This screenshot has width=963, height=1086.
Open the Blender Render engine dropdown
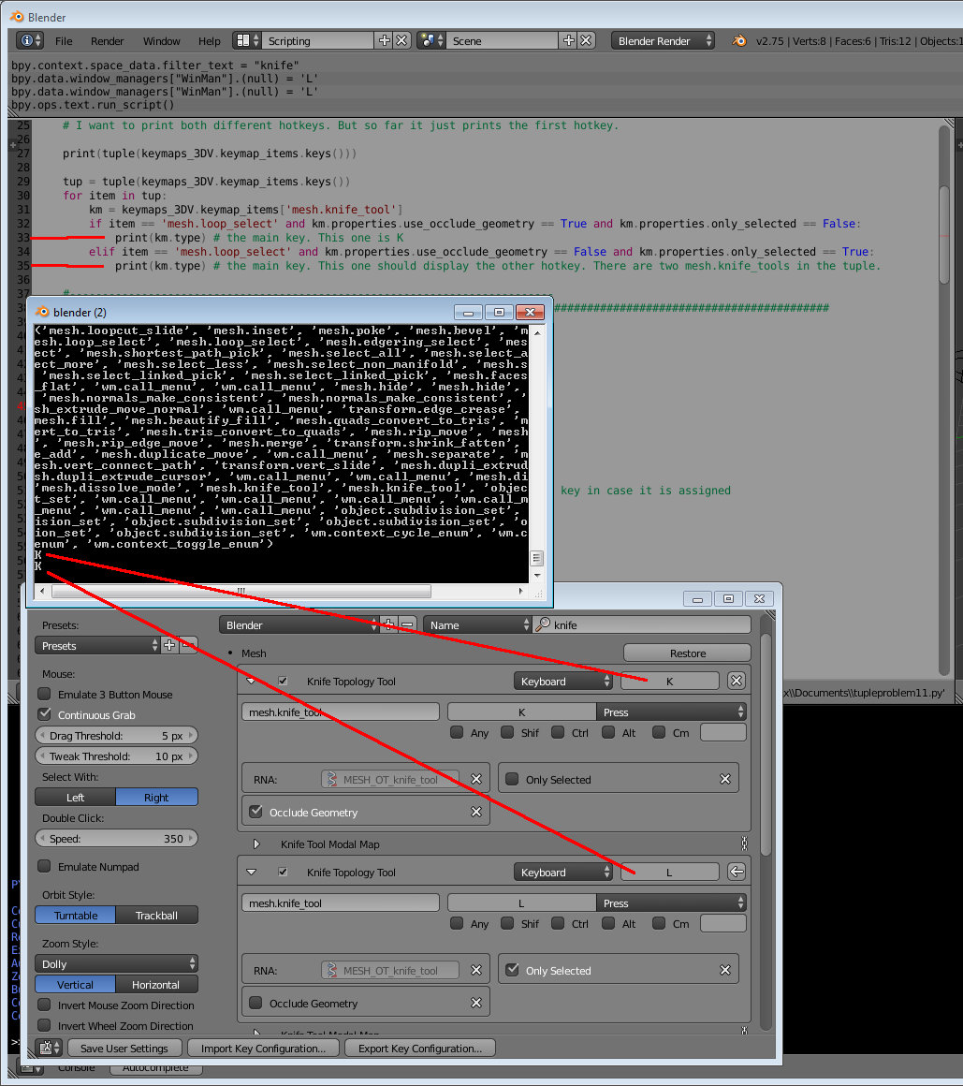pyautogui.click(x=664, y=40)
